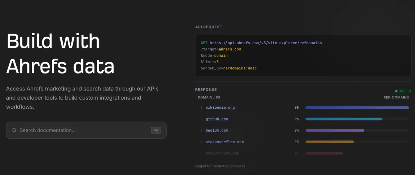Viewport: 415px width, 175px height.
Task: Select the github.com domain row
Action: [303, 119]
